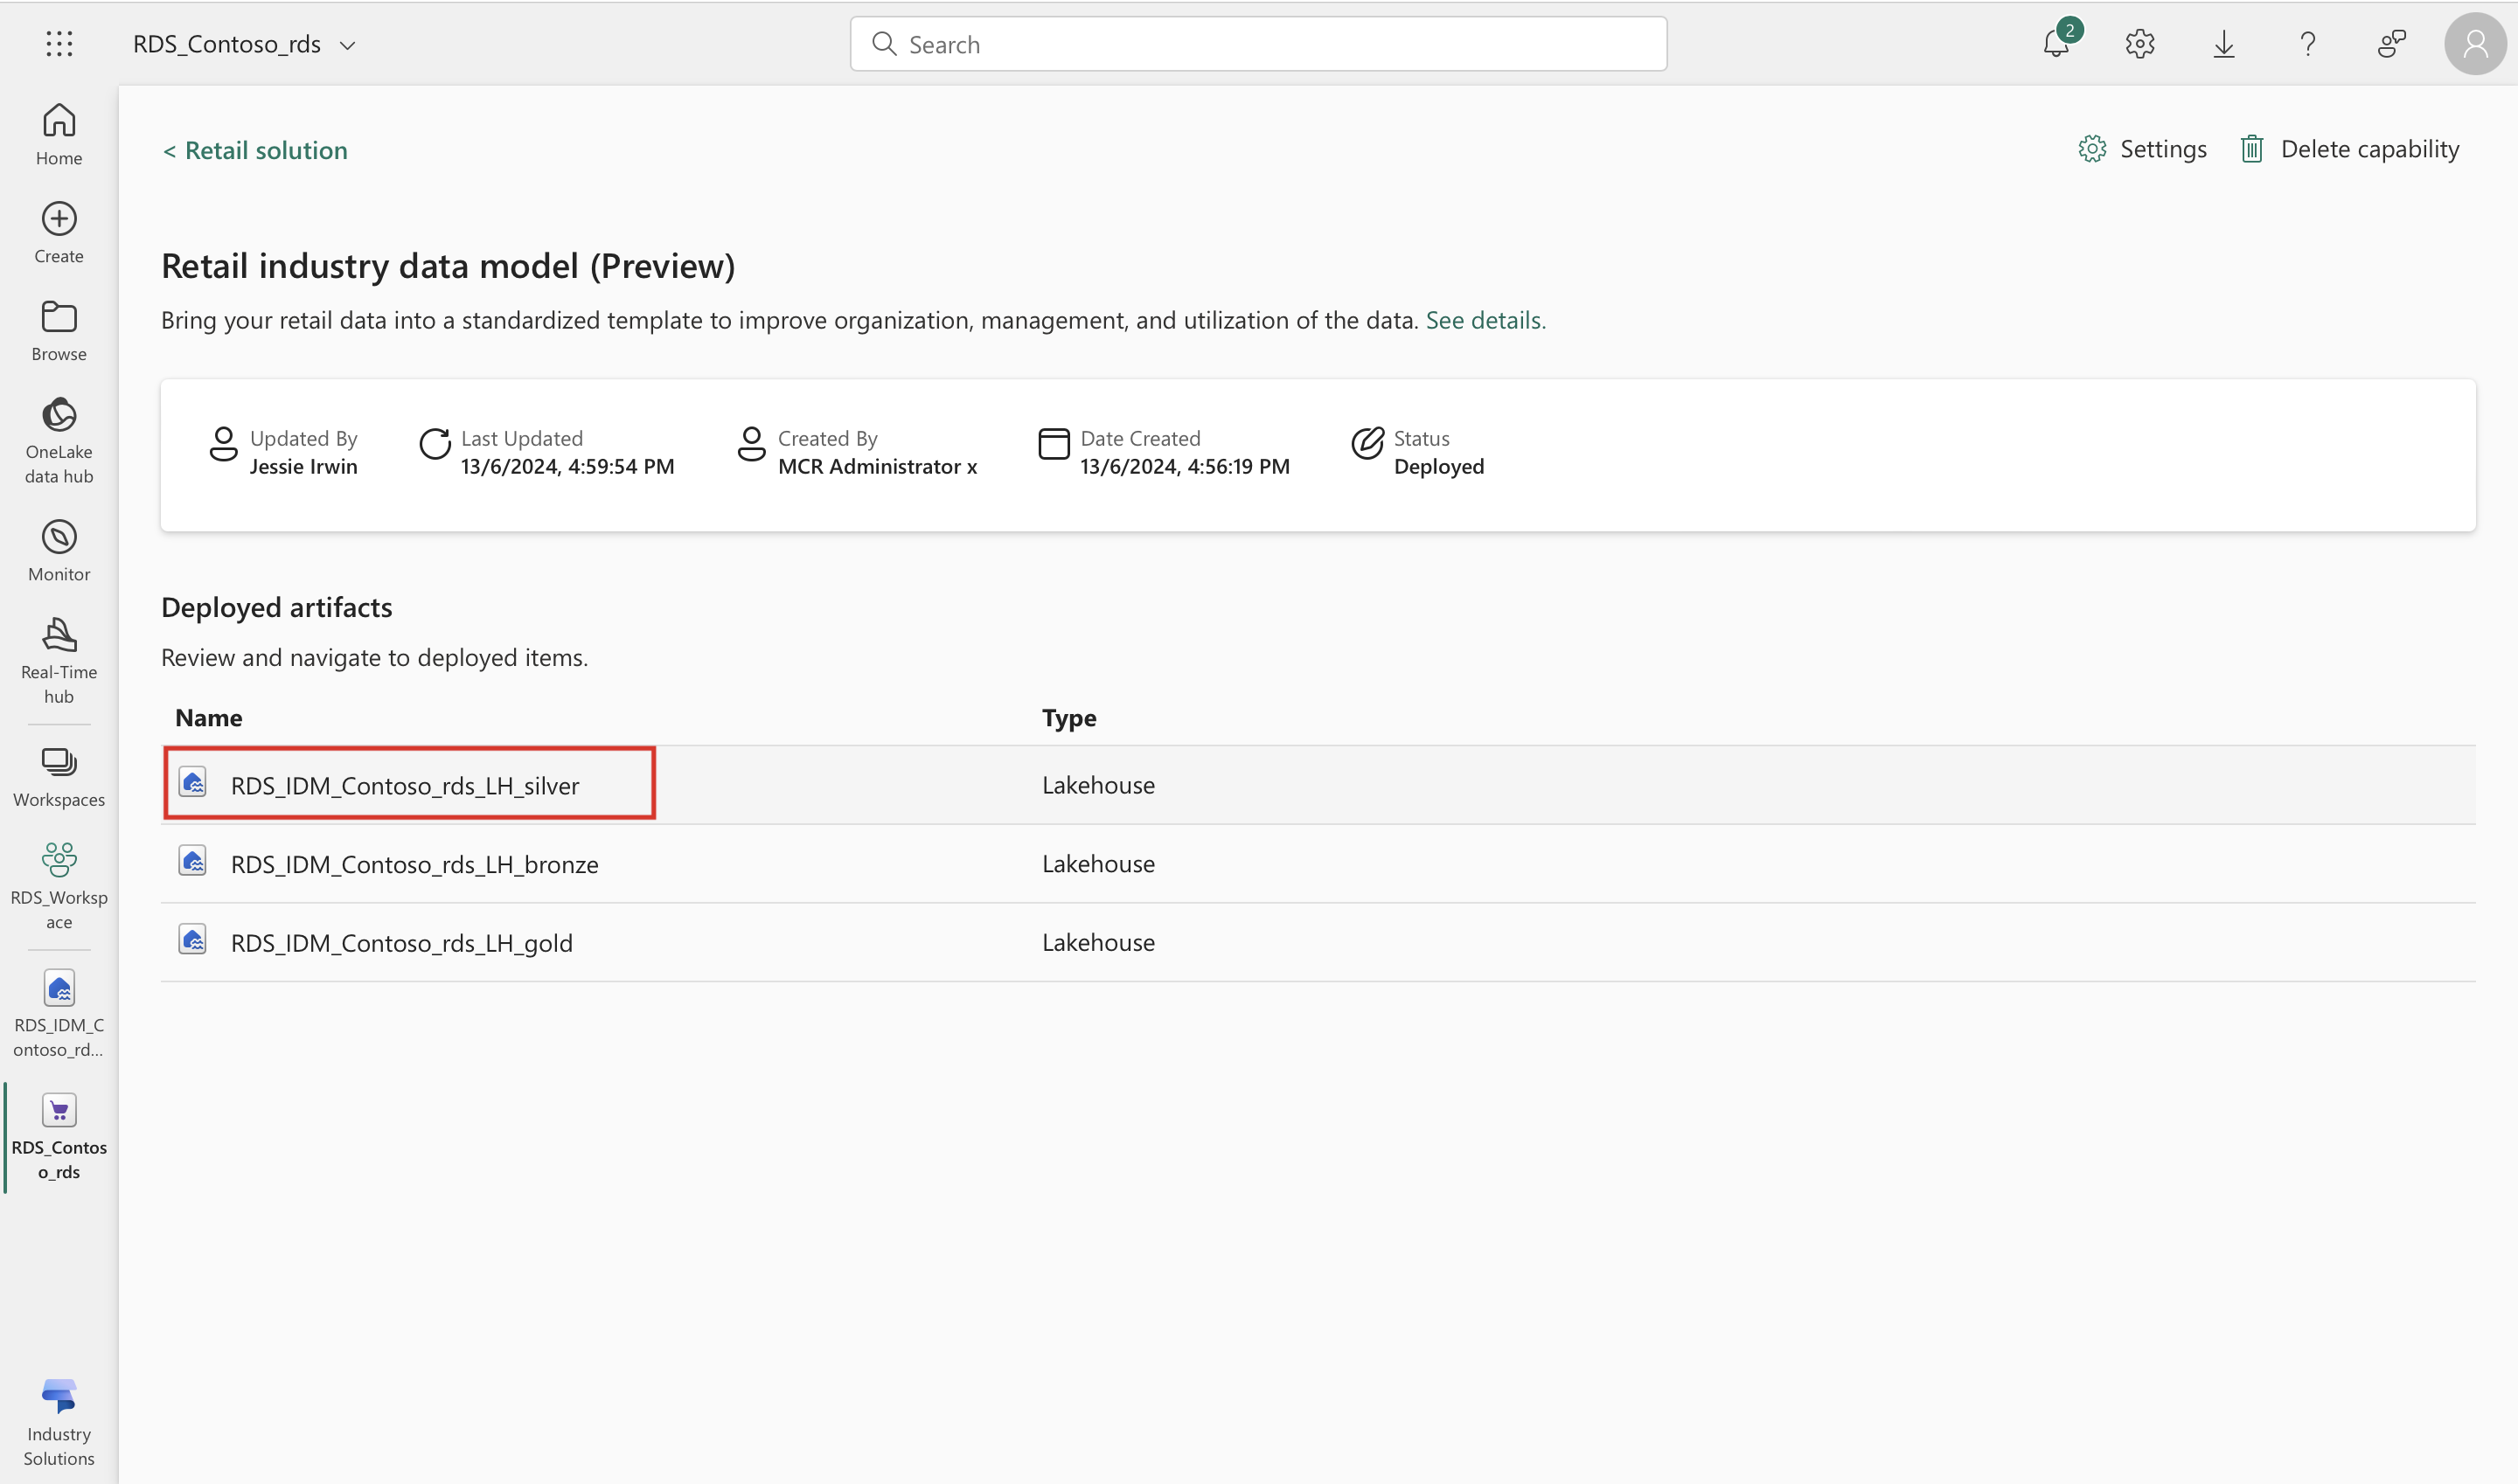
Task: Click the gold lakehouse row icon
Action: (x=193, y=939)
